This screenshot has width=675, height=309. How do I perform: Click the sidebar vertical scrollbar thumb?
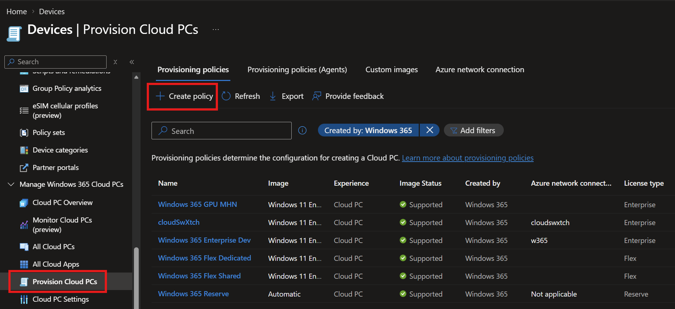tap(136, 278)
